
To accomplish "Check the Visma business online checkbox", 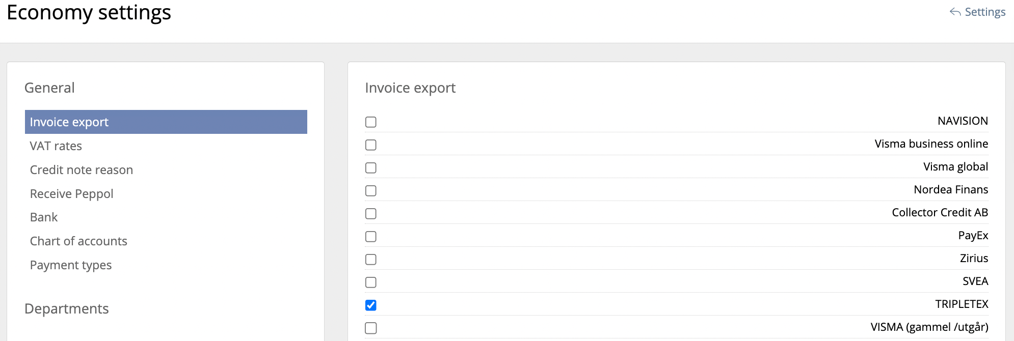I will (x=371, y=145).
